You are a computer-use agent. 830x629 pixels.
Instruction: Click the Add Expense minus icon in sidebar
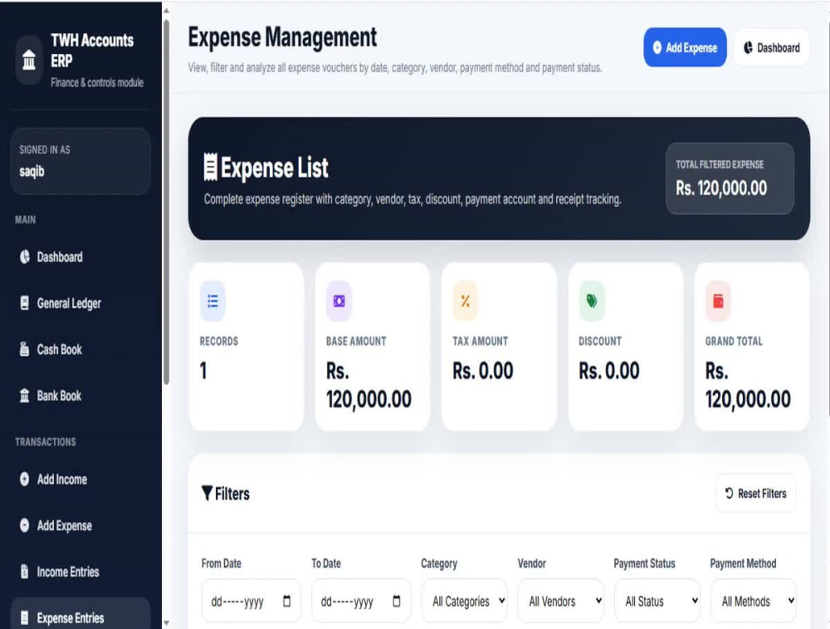click(x=24, y=525)
